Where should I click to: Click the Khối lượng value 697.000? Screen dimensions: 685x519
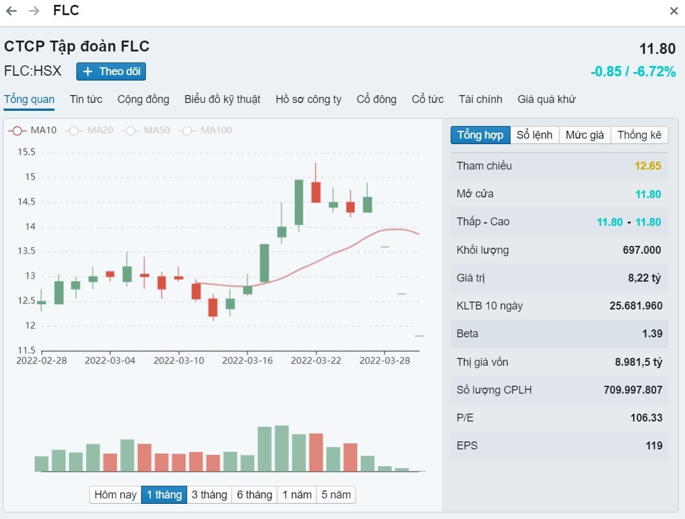point(642,250)
